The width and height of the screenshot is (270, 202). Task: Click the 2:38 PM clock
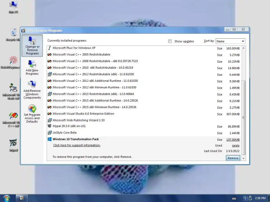coord(260,198)
